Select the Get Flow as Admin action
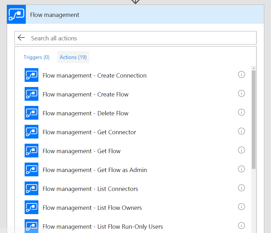This screenshot has height=233, width=271. point(95,170)
